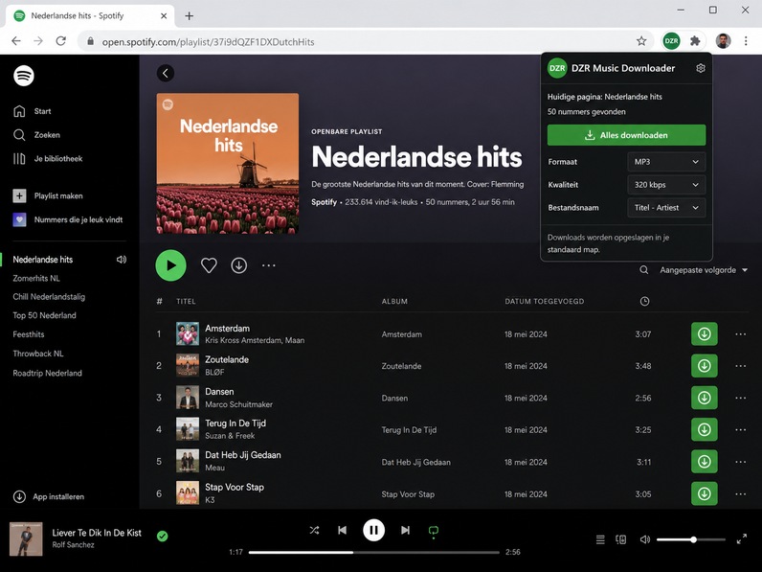This screenshot has height=572, width=762.
Task: Click Alles downloaden in the DZR popup
Action: 626,135
